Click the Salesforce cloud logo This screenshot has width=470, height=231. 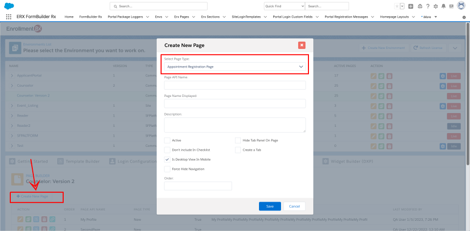(x=9, y=6)
